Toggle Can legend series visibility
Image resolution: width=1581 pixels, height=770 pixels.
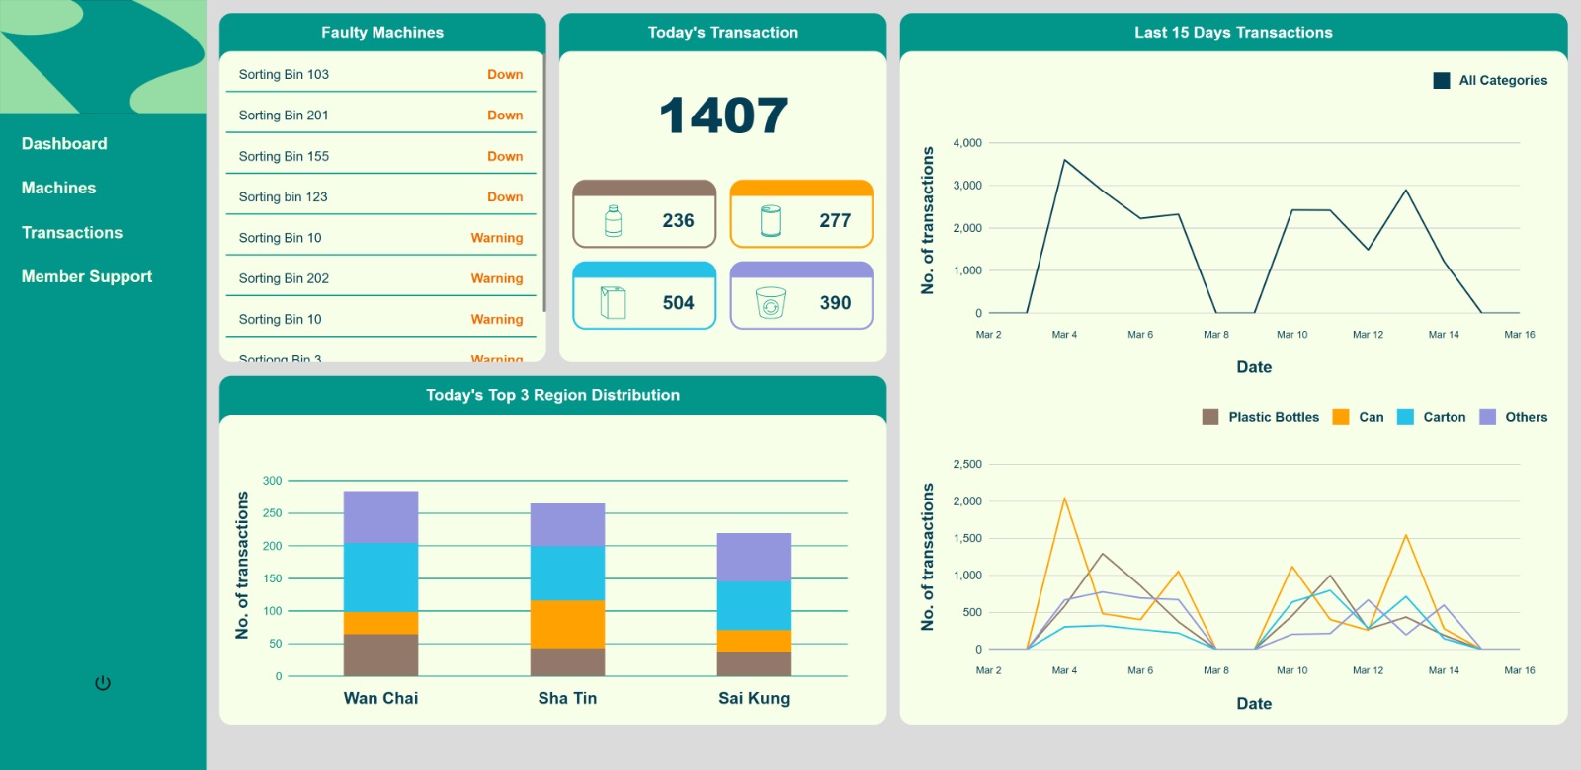coord(1341,418)
